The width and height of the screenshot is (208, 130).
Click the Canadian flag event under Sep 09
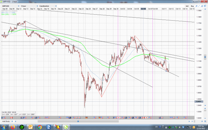[x=11, y=118]
